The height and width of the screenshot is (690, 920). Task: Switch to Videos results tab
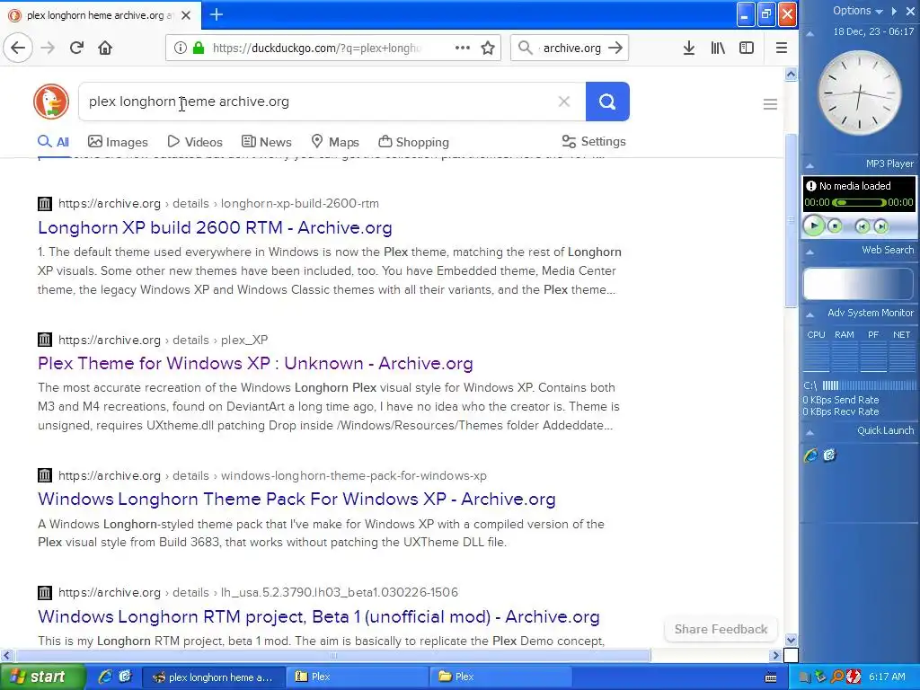(195, 142)
